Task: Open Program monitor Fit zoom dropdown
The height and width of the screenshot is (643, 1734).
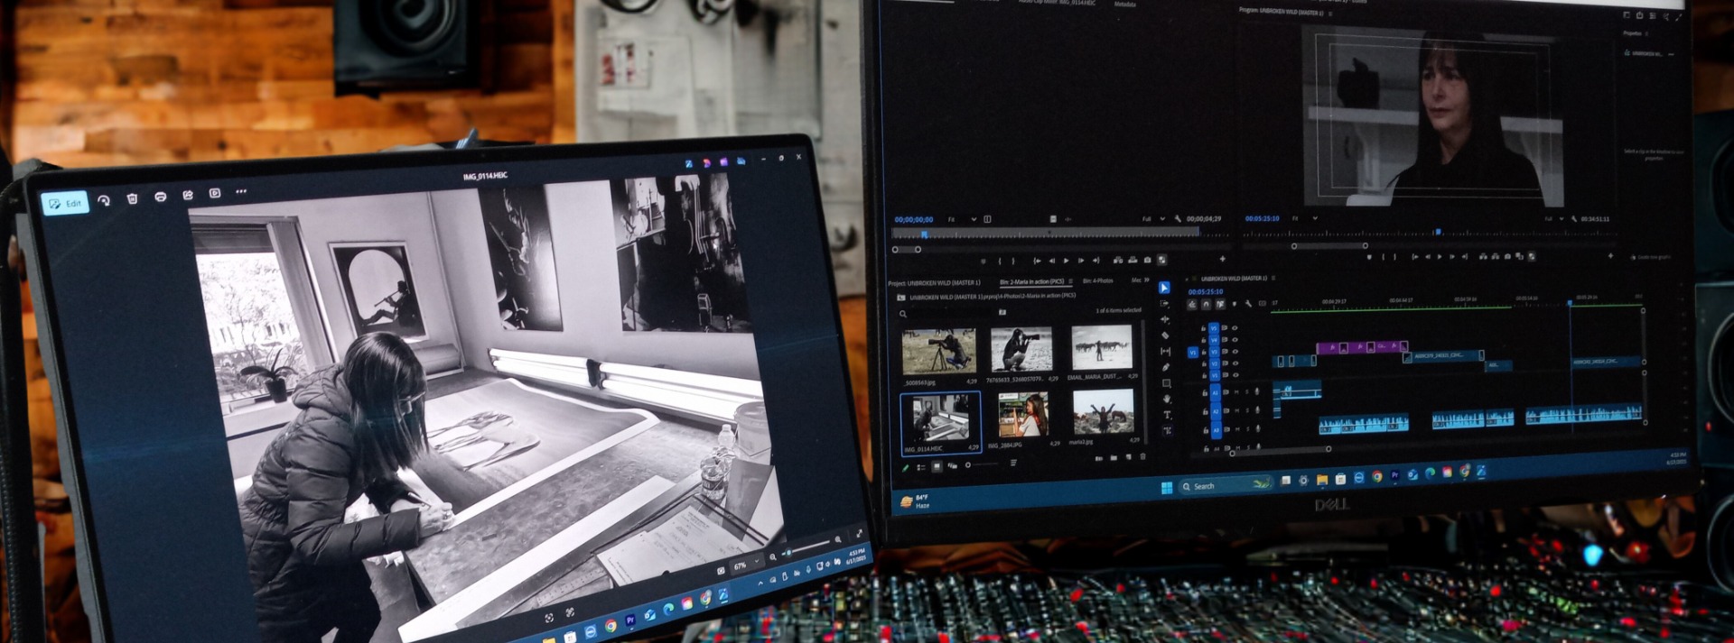Action: 1304,218
